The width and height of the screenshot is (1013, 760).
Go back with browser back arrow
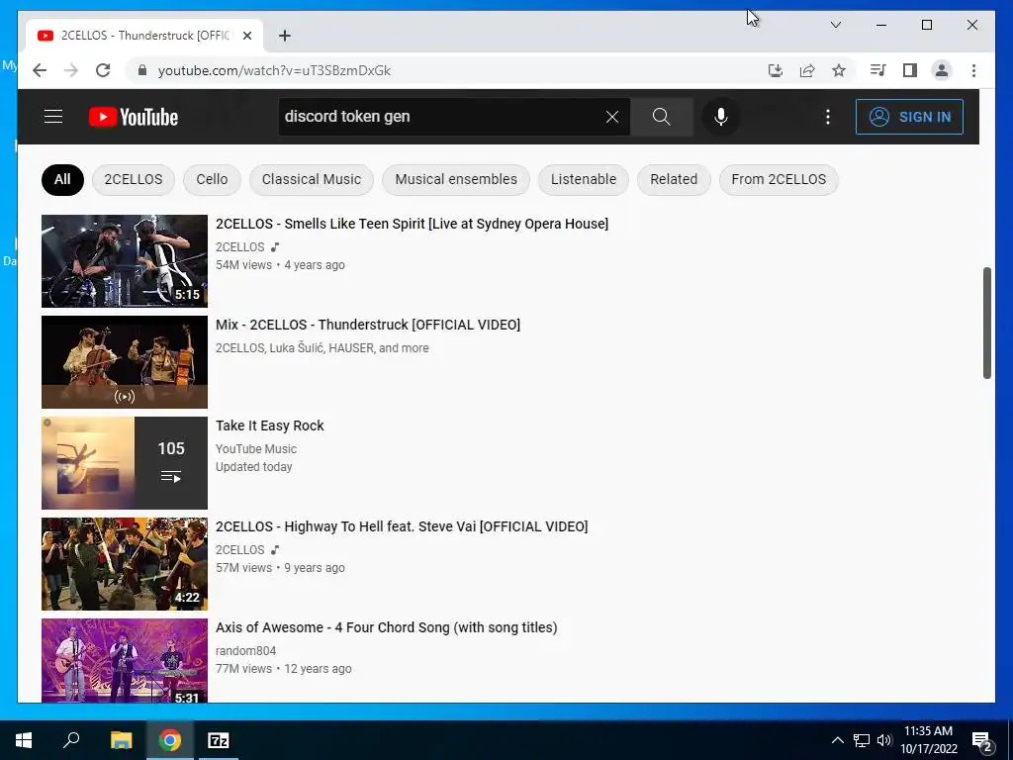(x=40, y=70)
